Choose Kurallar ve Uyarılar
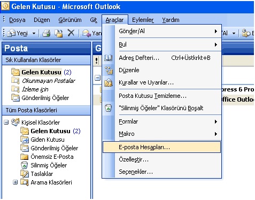The image size is (255, 200). [162, 82]
